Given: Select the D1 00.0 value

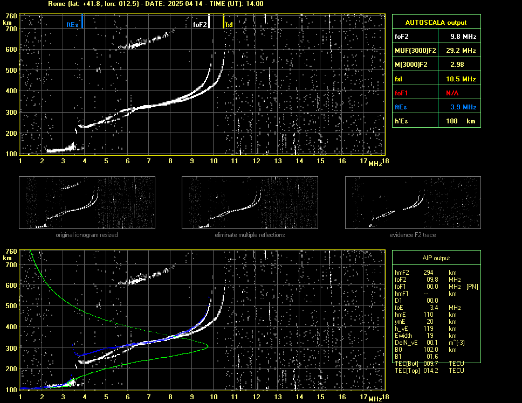Looking at the screenshot, I should [432, 301].
